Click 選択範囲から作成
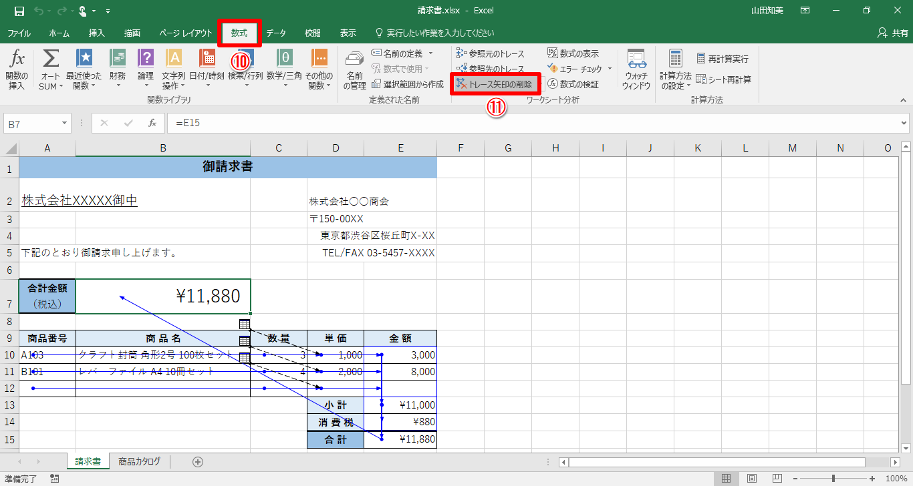This screenshot has height=486, width=913. (407, 84)
